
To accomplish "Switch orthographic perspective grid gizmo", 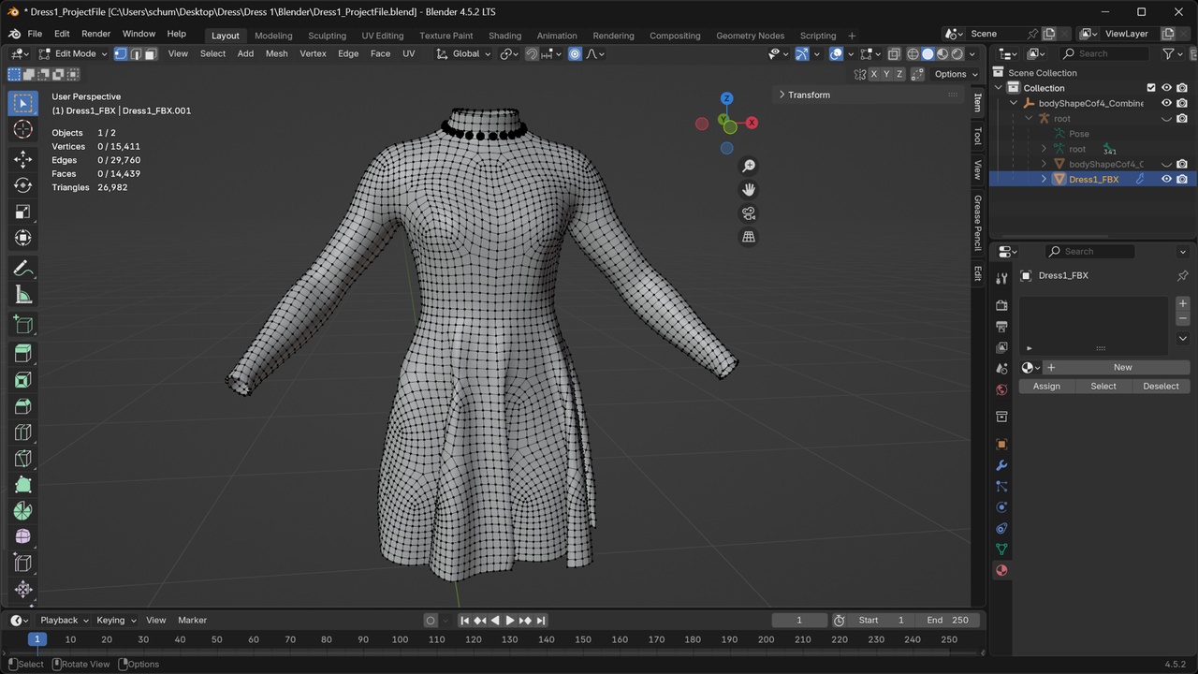I will click(749, 237).
